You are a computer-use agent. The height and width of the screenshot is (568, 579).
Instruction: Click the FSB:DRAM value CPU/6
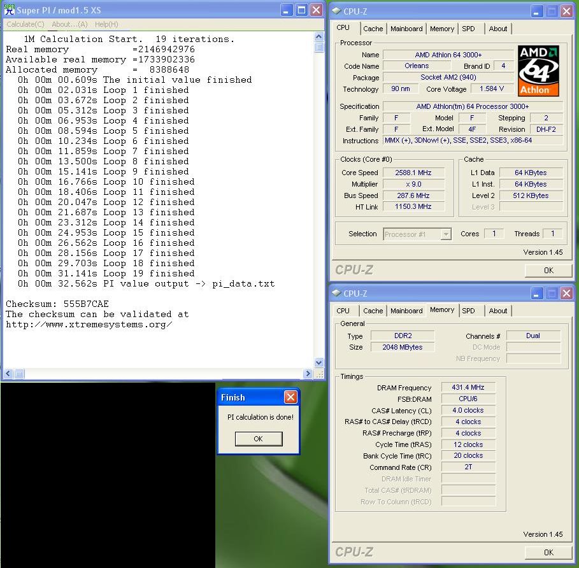coord(468,399)
